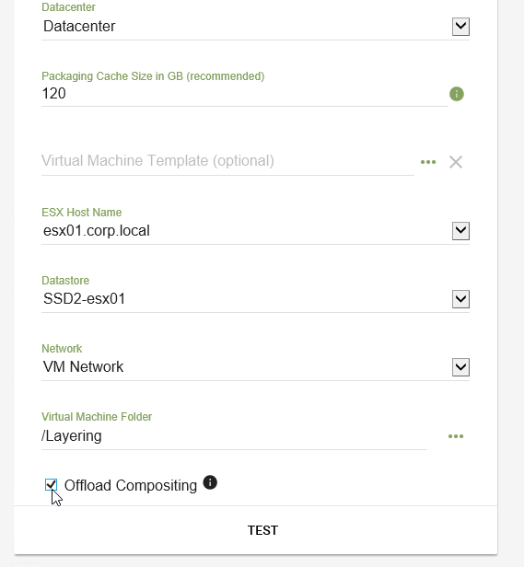Image resolution: width=524 pixels, height=567 pixels.
Task: Focus the Virtual Machine Template (optional) field
Action: [x=227, y=161]
